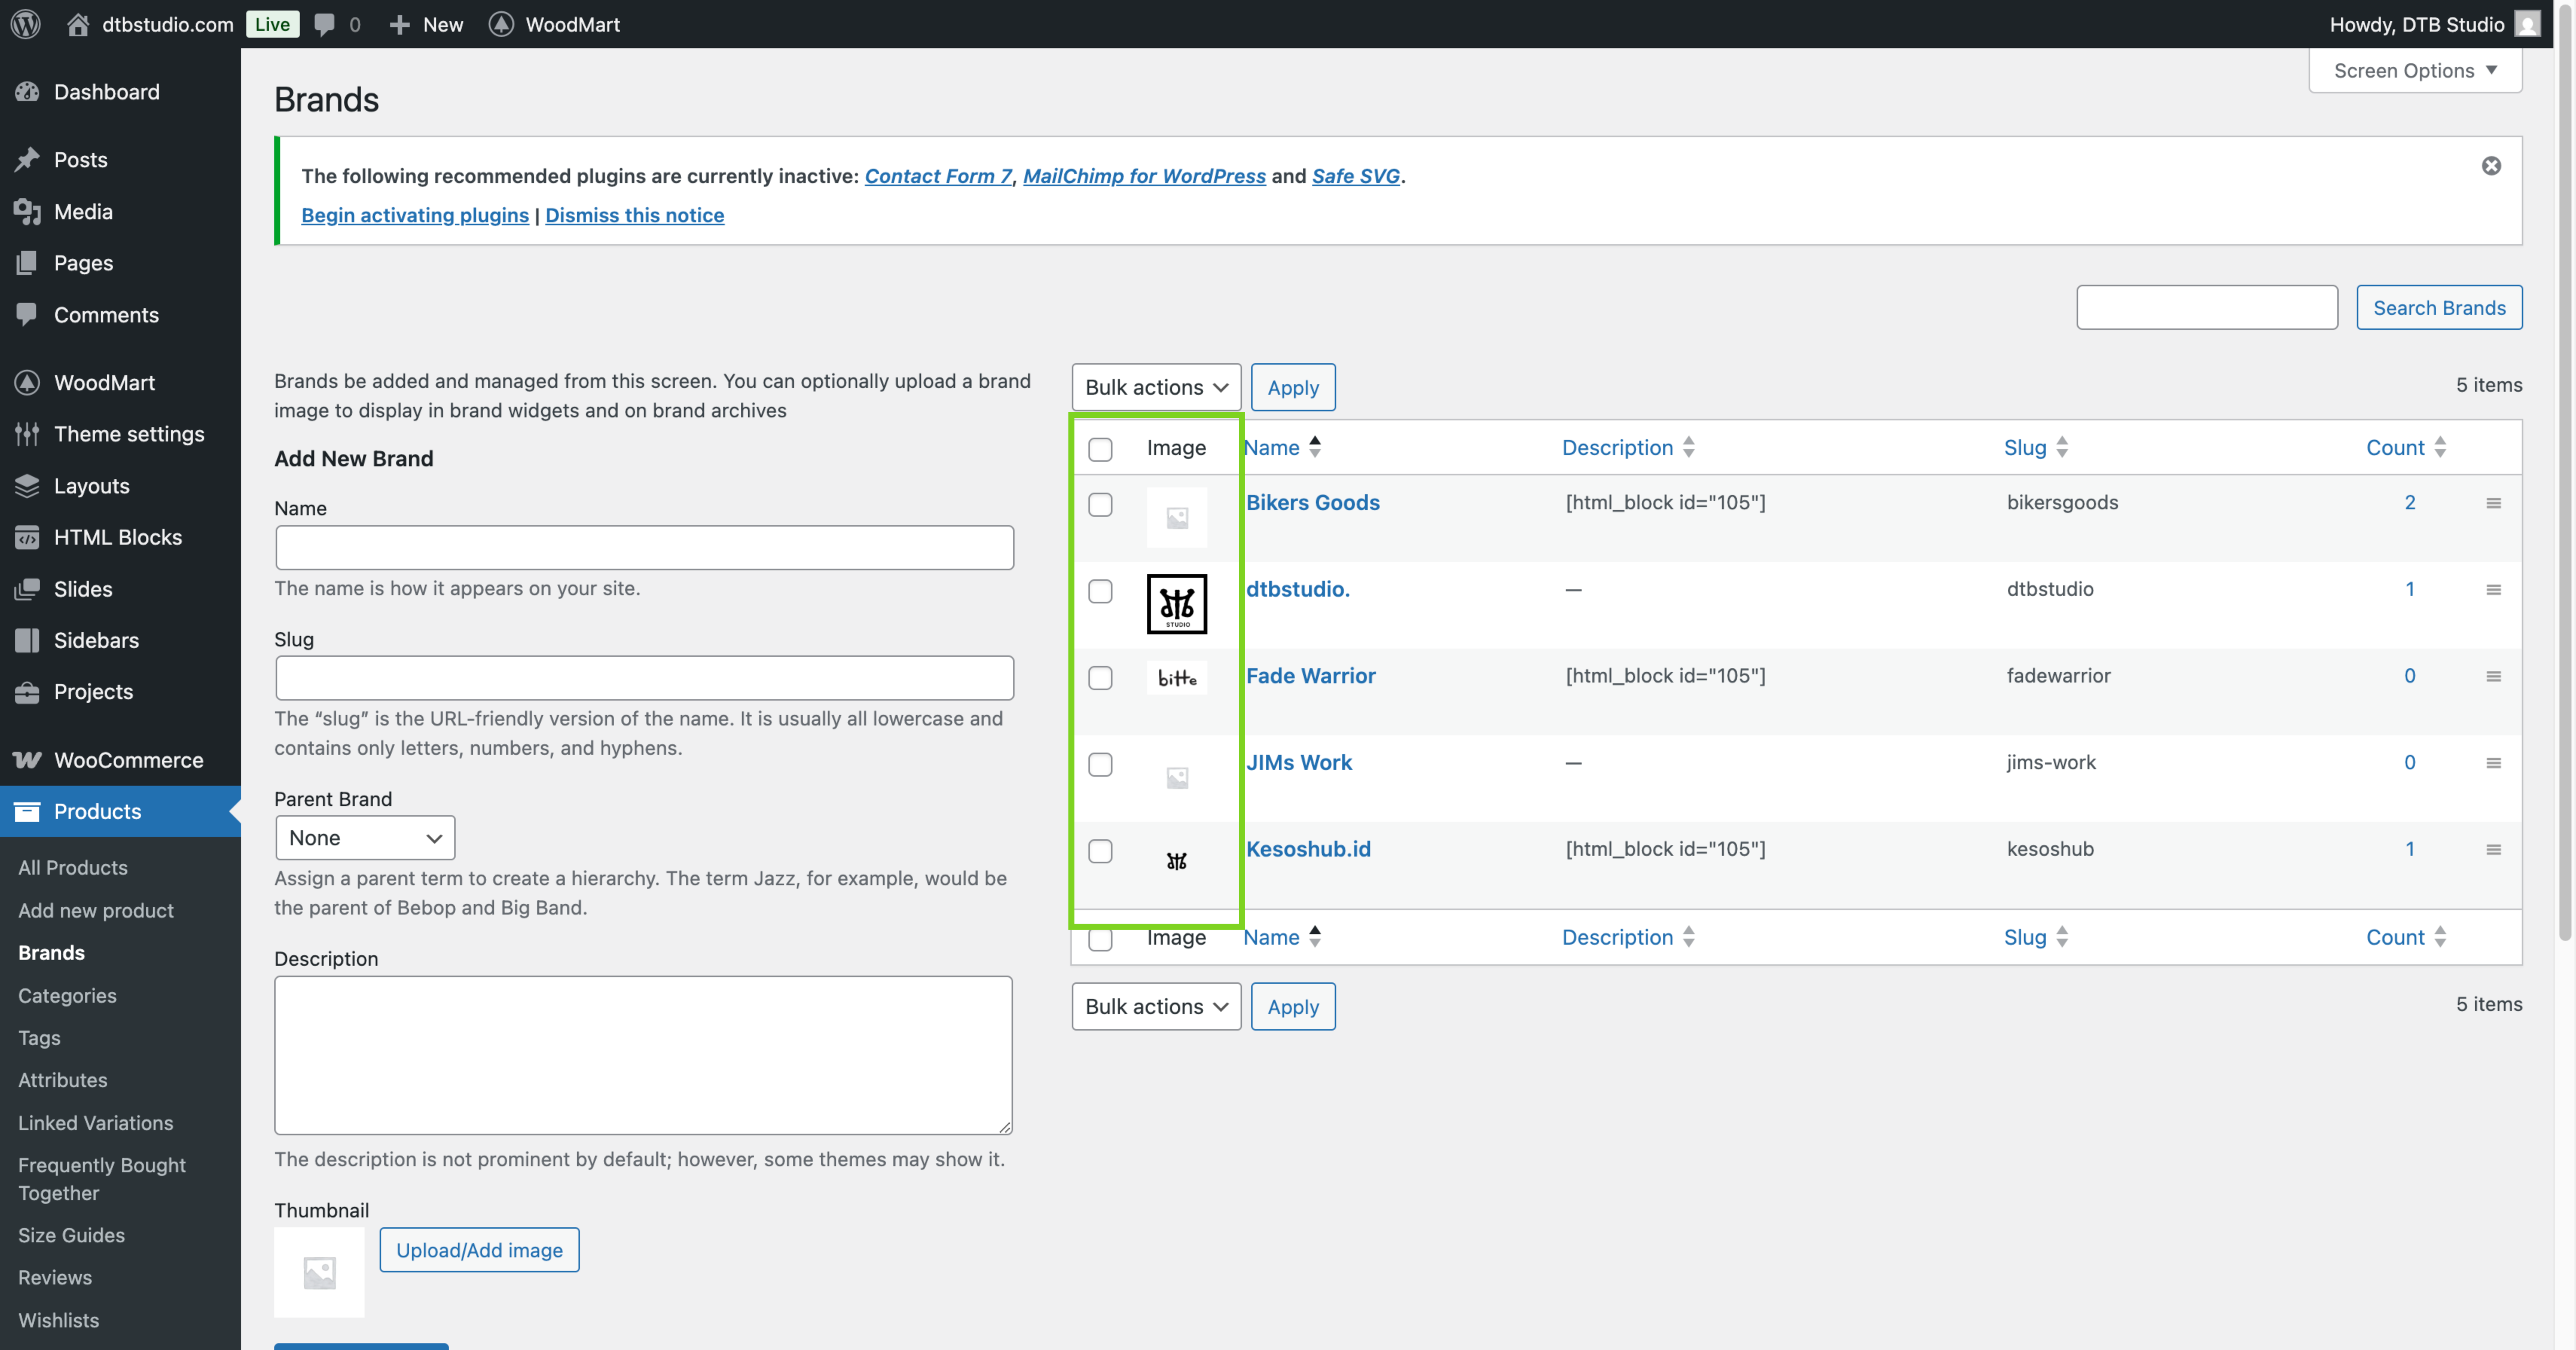The image size is (2576, 1350).
Task: Click the handle icon in the dtbstudio. row
Action: click(2493, 590)
